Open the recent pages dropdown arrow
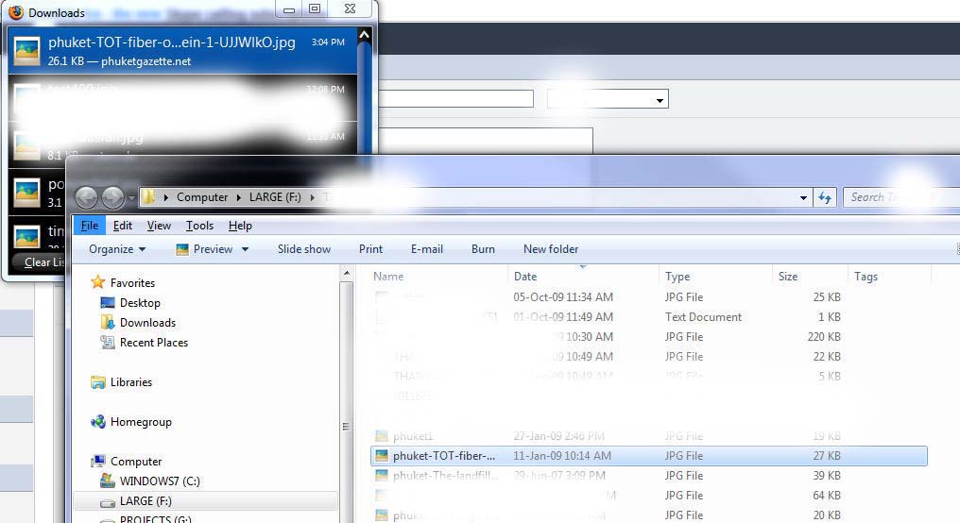960x523 pixels. click(x=131, y=198)
